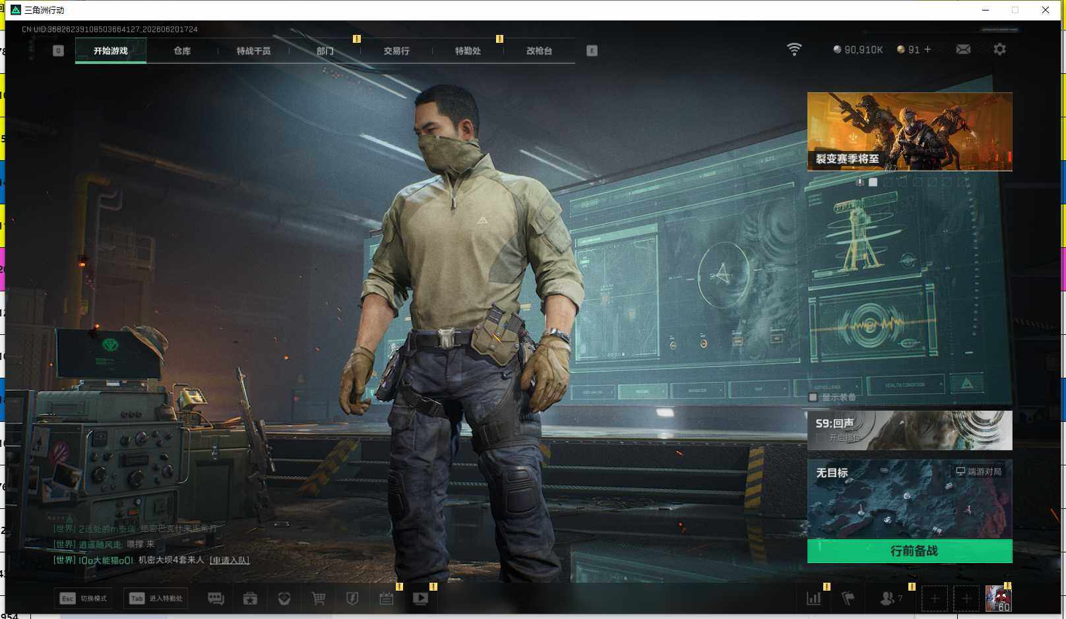Add currency with the plus next to 91
The image size is (1066, 619).
coord(927,49)
